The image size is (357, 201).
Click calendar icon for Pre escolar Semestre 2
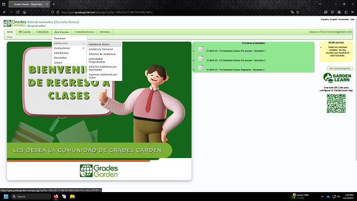pyautogui.click(x=201, y=58)
